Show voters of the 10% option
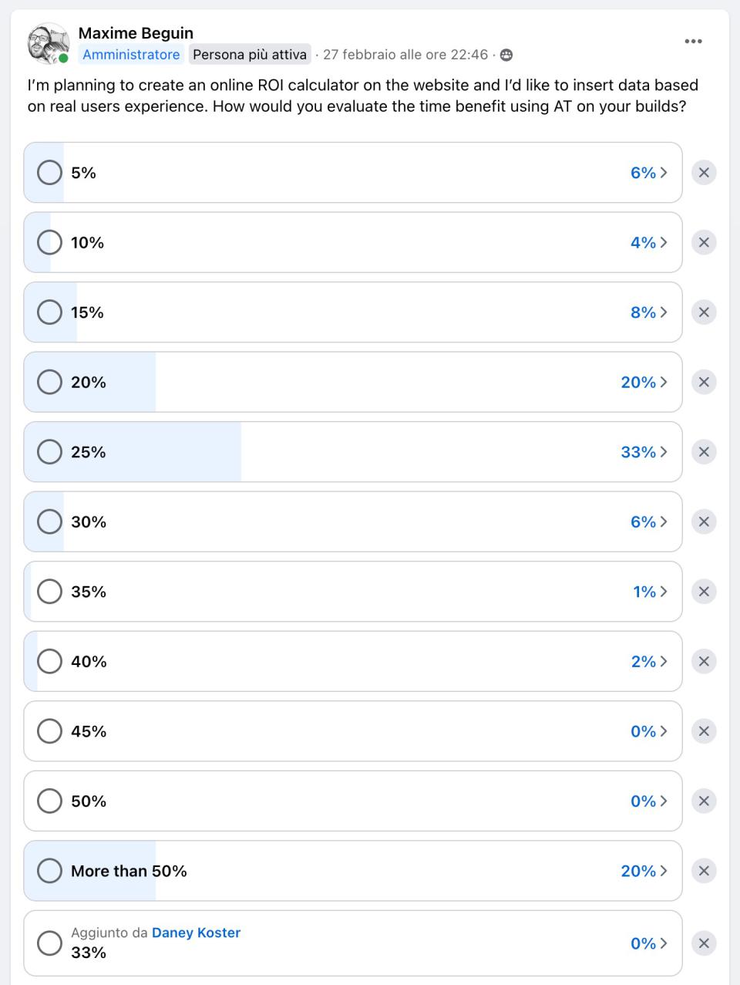This screenshot has width=740, height=985. coord(648,242)
